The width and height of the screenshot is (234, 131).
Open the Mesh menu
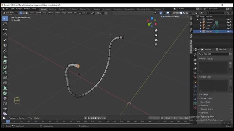pyautogui.click(x=50, y=13)
